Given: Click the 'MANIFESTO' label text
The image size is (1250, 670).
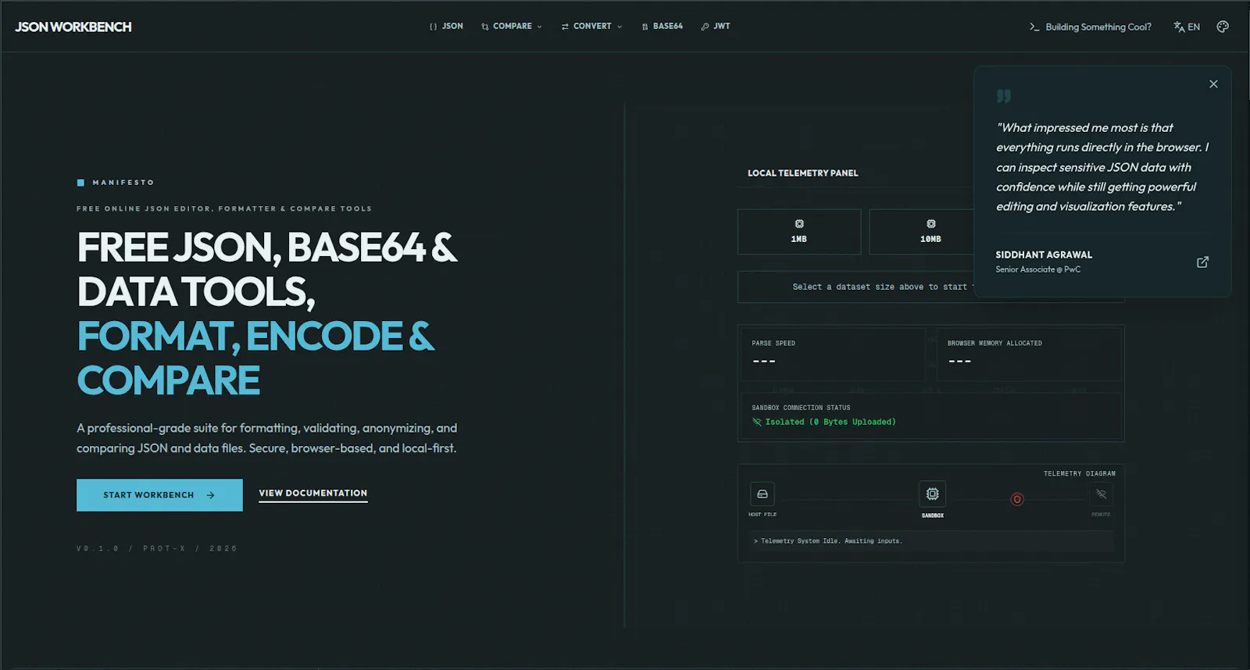Looking at the screenshot, I should (123, 183).
